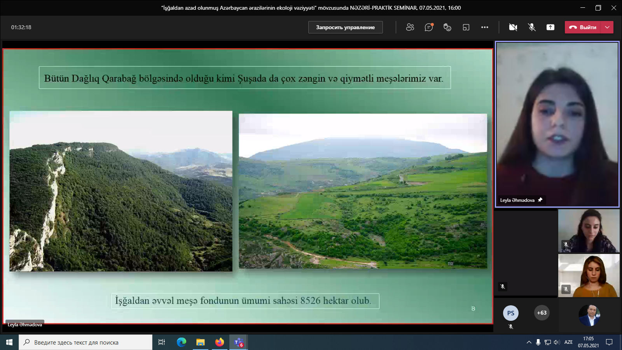622x350 pixels.
Task: Open the reactions and raise hand icon
Action: pyautogui.click(x=447, y=27)
